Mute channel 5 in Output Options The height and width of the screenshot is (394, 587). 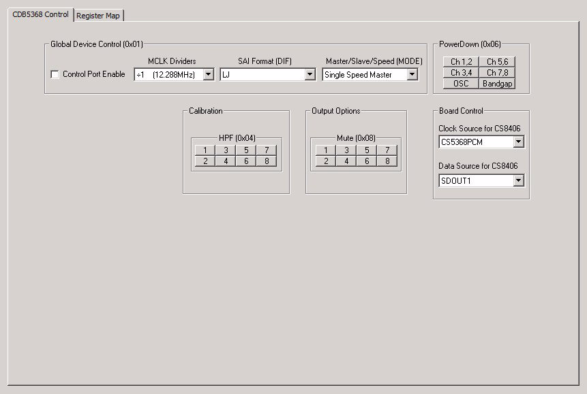pyautogui.click(x=367, y=150)
